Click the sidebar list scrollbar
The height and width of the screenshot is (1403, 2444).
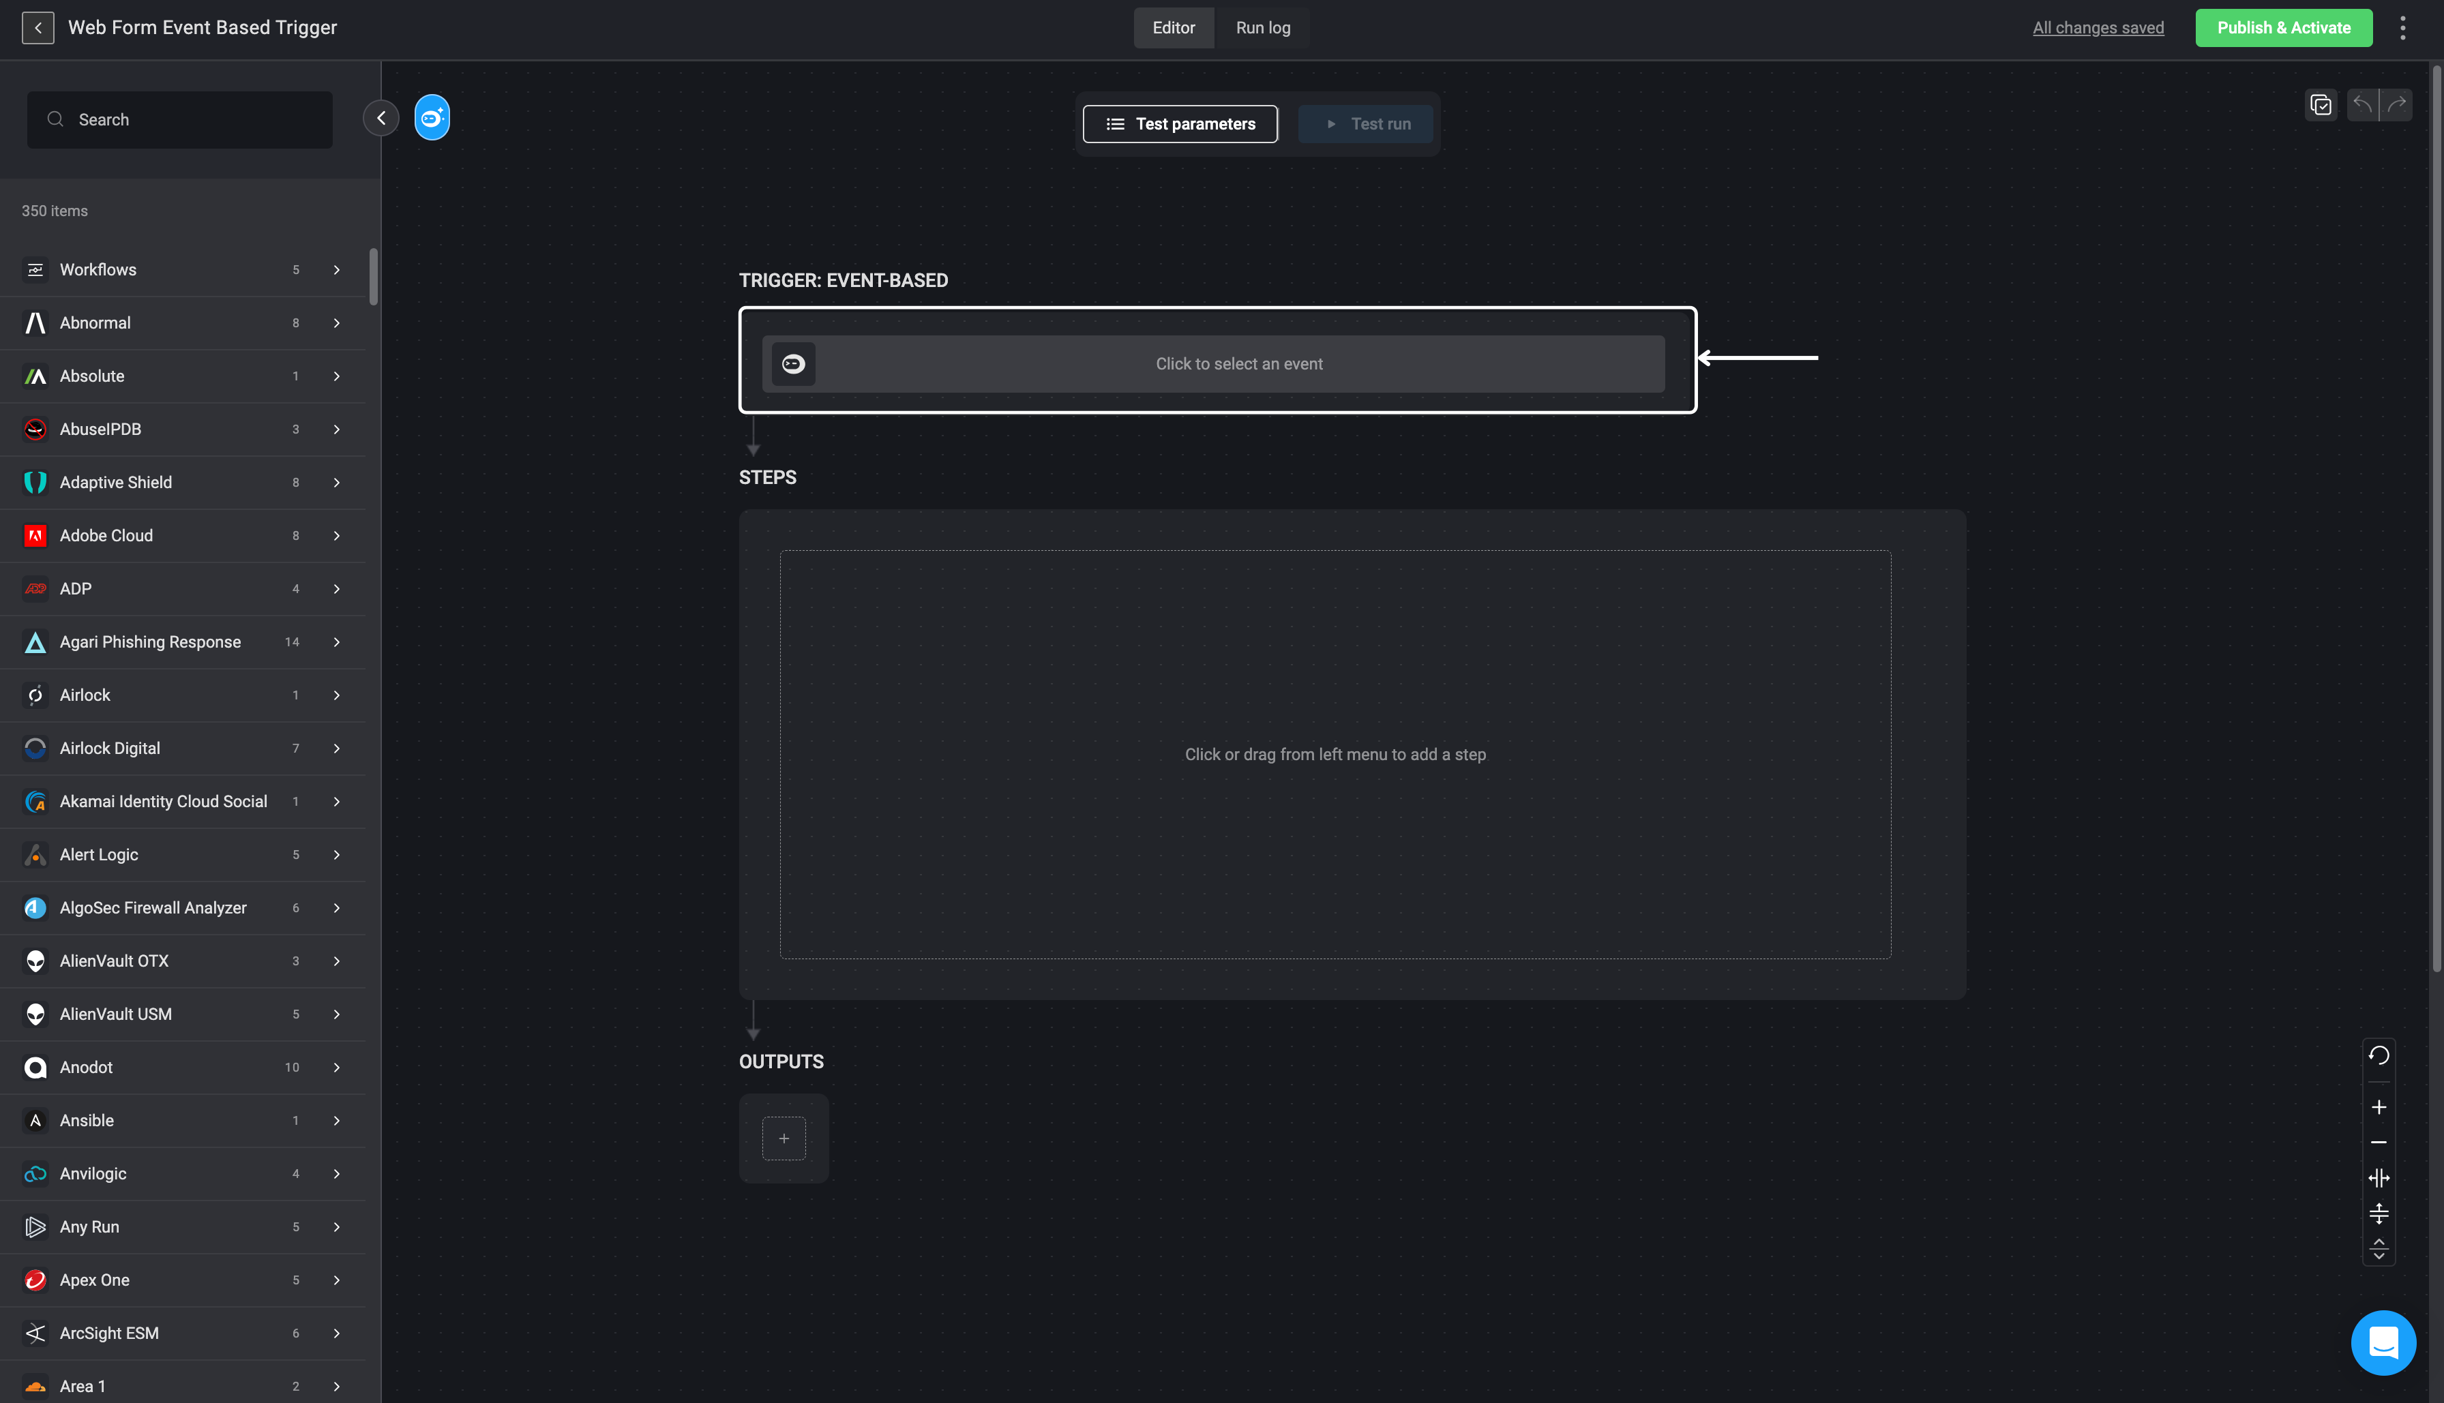tap(373, 277)
